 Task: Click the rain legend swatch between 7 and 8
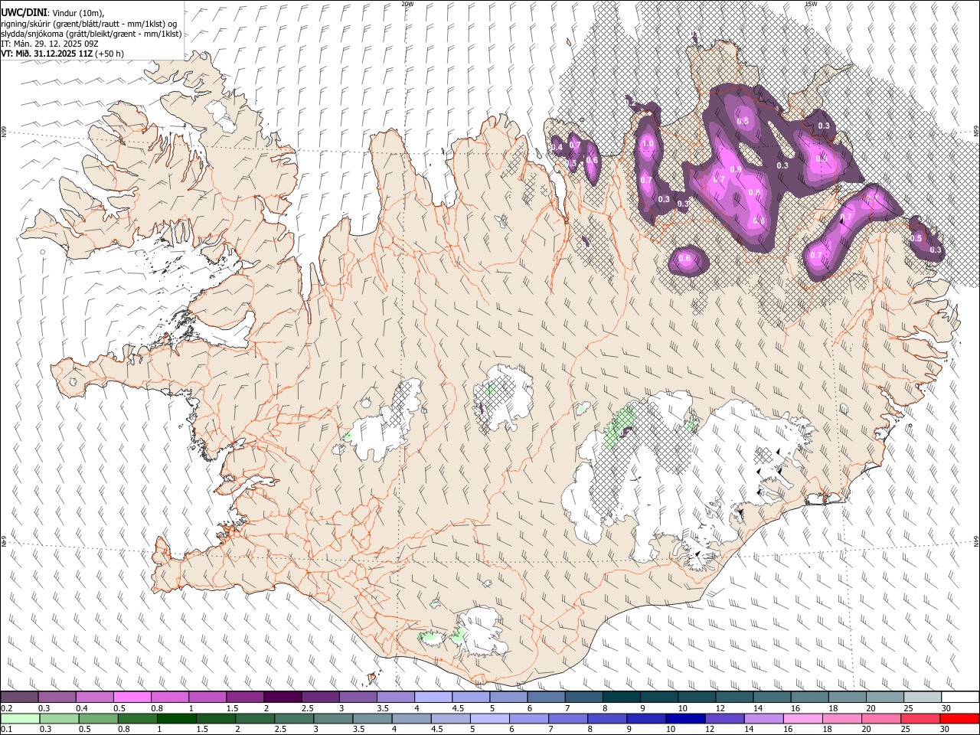[569, 718]
